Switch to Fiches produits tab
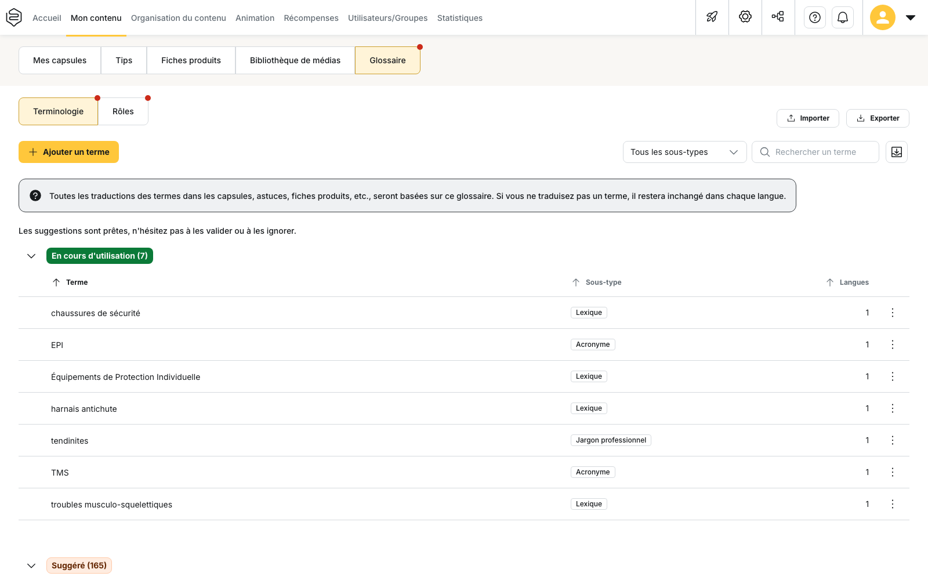 (x=191, y=60)
